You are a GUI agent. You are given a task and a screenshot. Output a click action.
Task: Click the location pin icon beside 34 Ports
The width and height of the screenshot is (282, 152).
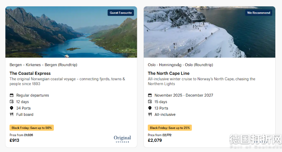coord(12,108)
